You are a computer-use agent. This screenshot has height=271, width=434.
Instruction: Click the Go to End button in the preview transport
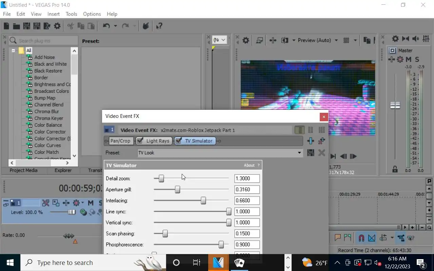[333, 156]
